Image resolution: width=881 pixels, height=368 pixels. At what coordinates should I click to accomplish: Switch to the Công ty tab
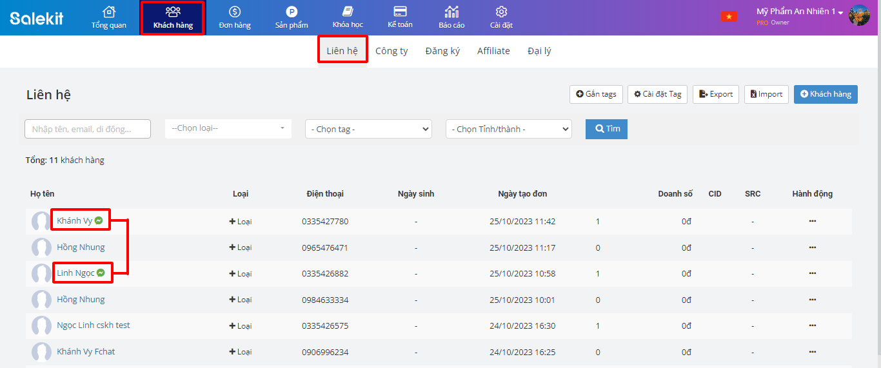coord(391,51)
